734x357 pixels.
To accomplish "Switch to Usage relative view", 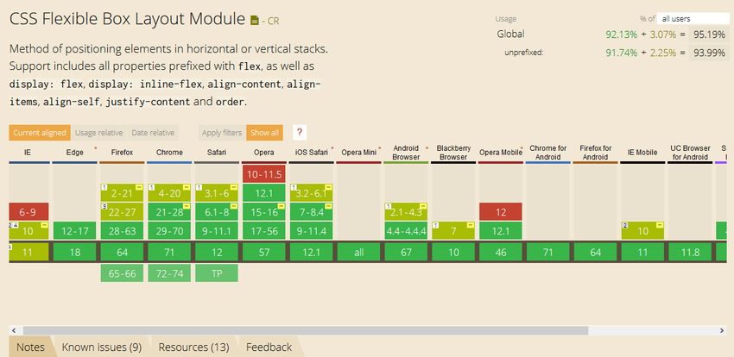I will point(98,133).
